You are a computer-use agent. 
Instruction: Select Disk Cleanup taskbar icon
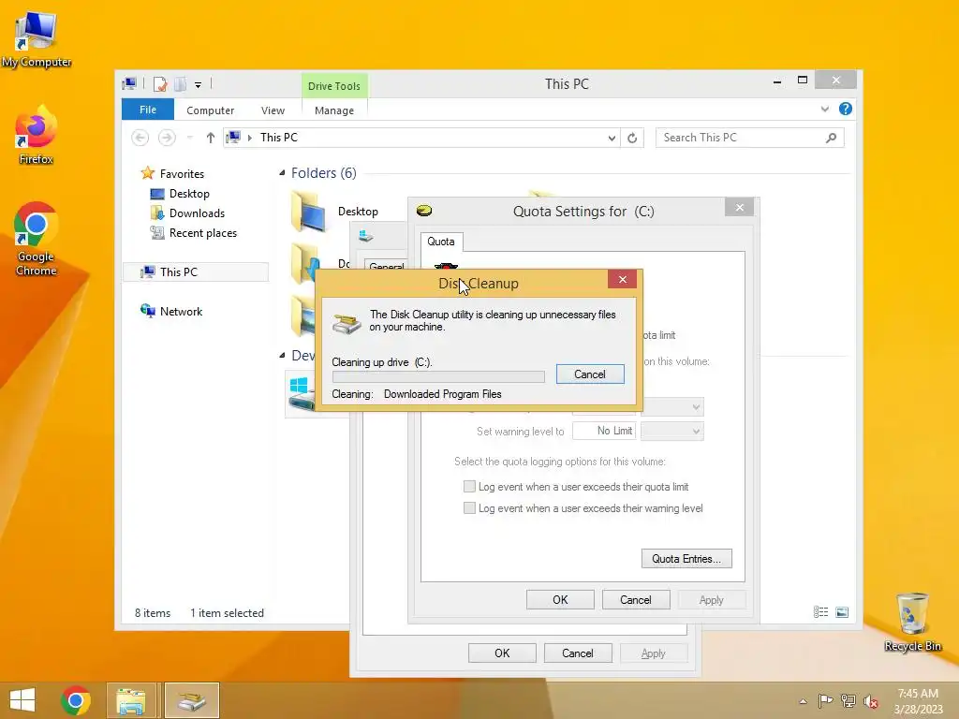(x=191, y=700)
